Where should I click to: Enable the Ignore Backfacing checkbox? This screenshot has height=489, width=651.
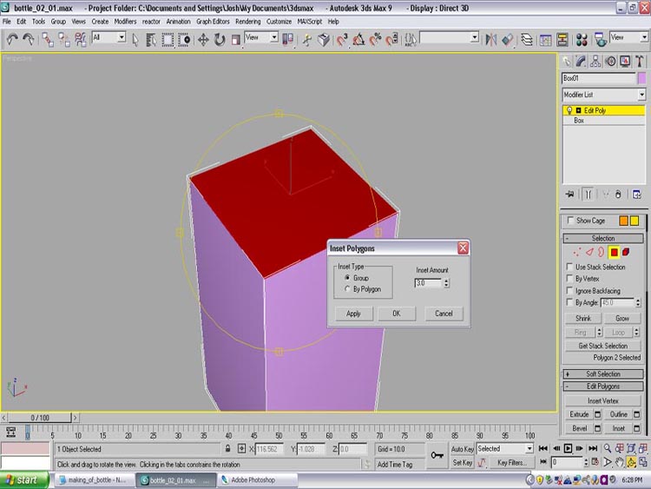click(569, 291)
